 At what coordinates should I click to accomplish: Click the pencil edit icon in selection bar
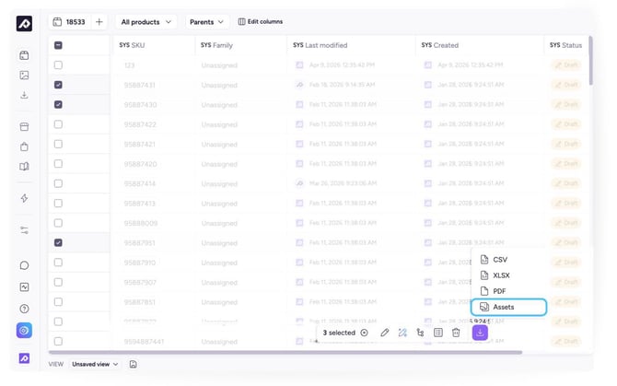pyautogui.click(x=385, y=333)
